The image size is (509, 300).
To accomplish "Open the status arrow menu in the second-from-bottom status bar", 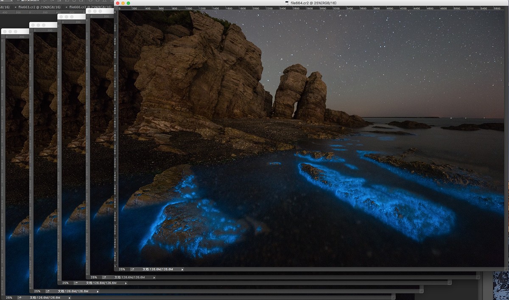I will point(98,291).
